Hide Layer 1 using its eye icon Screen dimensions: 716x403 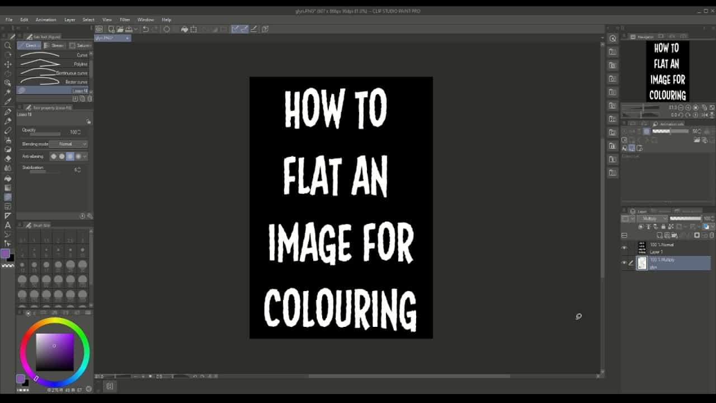point(624,248)
